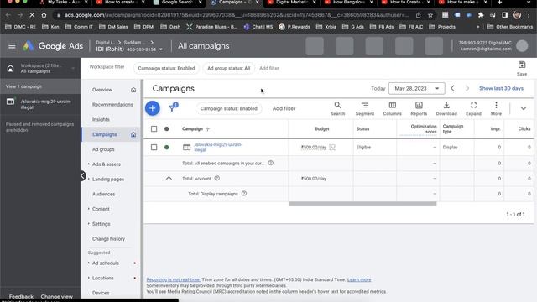Click Ad group status: All filter chip

228,68
